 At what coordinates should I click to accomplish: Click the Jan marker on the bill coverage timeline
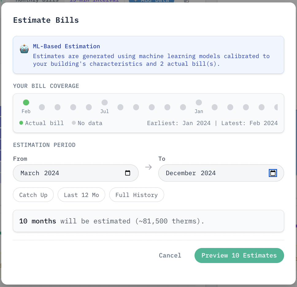pos(199,102)
